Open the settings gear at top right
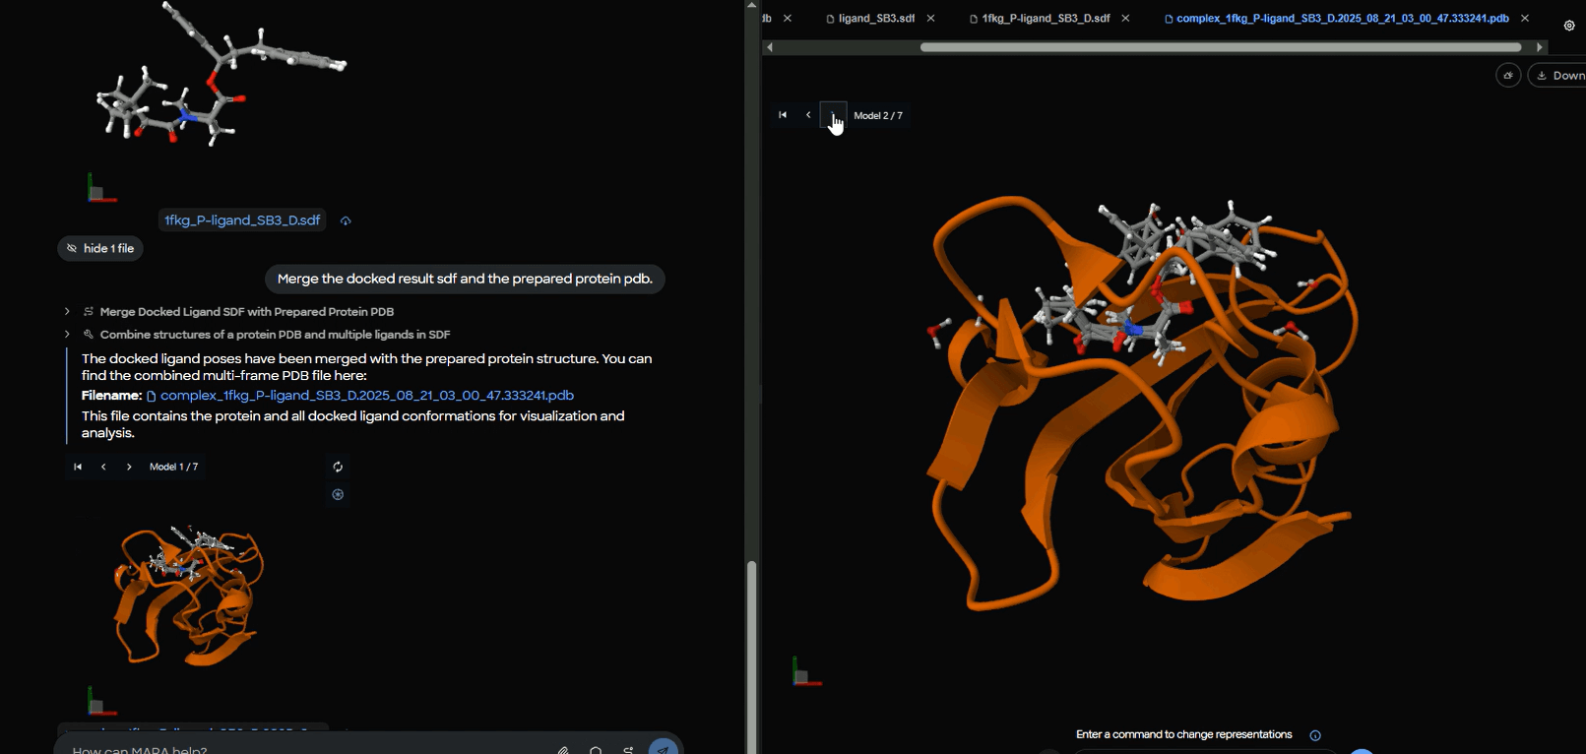Viewport: 1586px width, 754px height. (x=1569, y=26)
